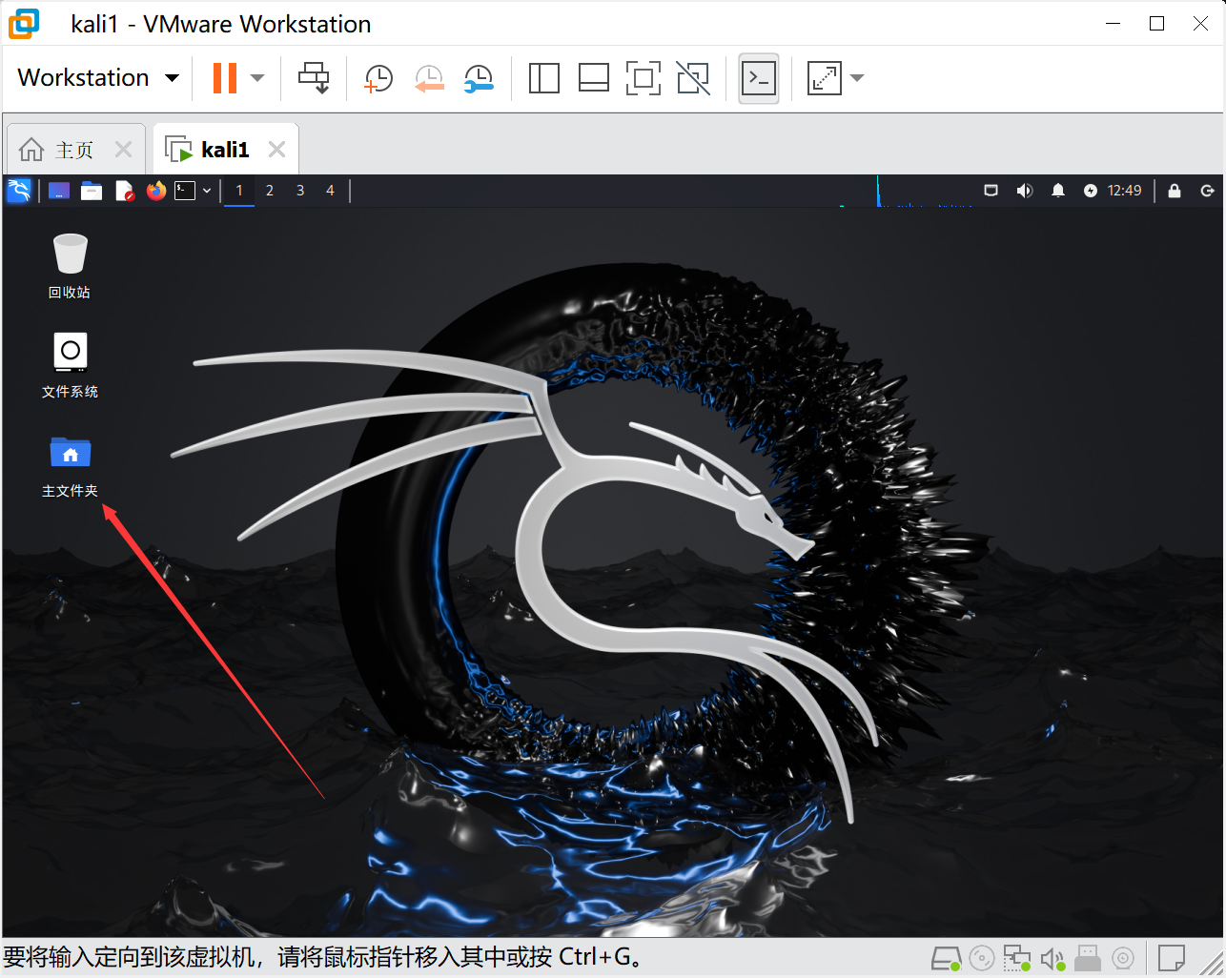Open the power manager tray icon
This screenshot has height=978, width=1226.
[x=1091, y=191]
